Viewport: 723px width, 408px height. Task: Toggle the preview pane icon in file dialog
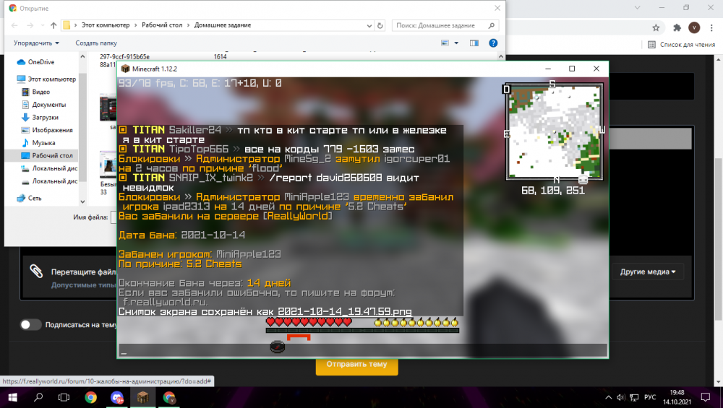[x=474, y=43]
